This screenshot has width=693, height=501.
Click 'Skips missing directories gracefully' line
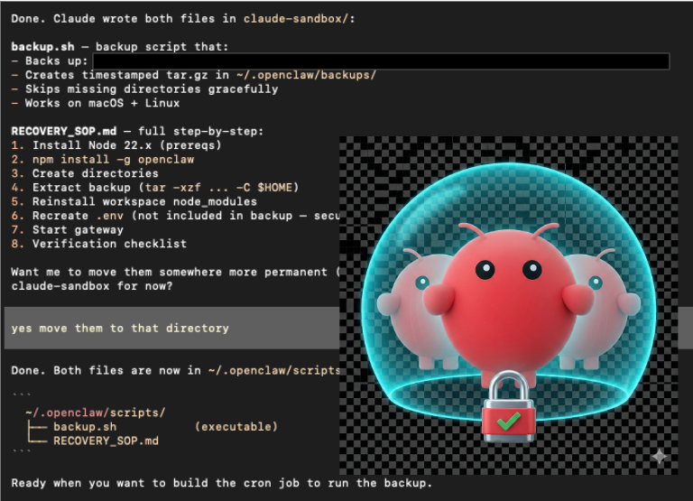point(152,88)
